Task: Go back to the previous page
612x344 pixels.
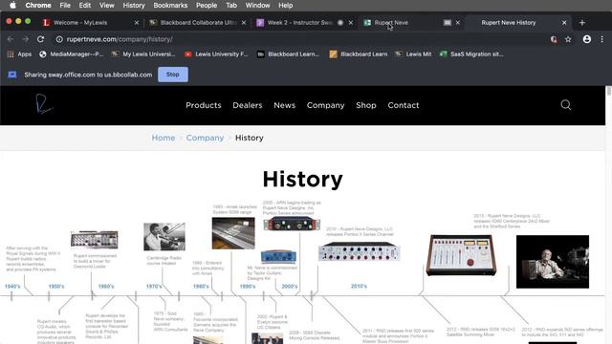Action: pos(11,39)
